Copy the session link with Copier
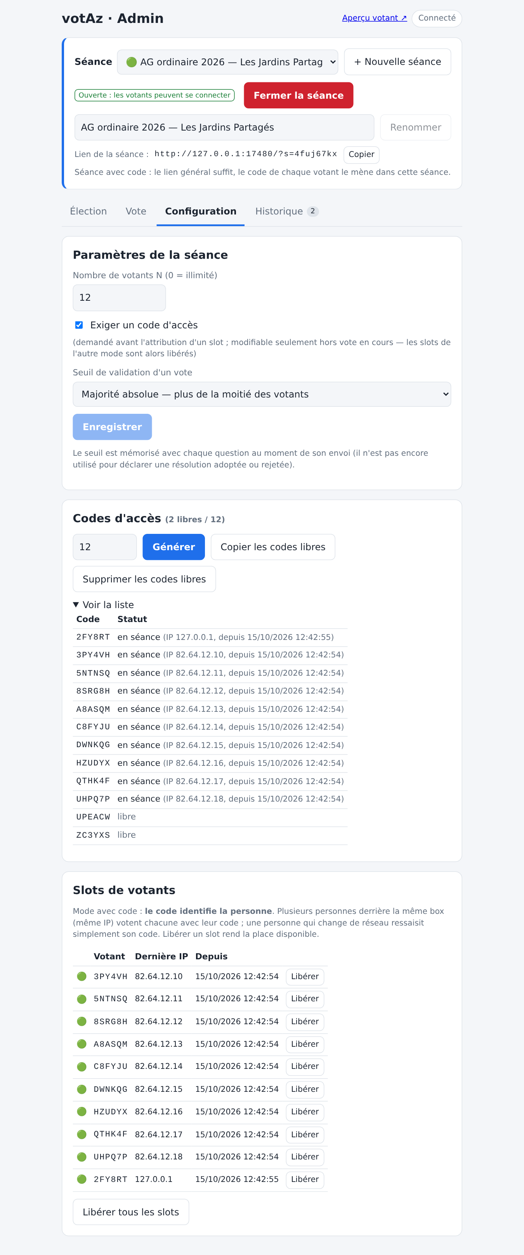Screen dimensions: 524x1255 tap(361, 154)
